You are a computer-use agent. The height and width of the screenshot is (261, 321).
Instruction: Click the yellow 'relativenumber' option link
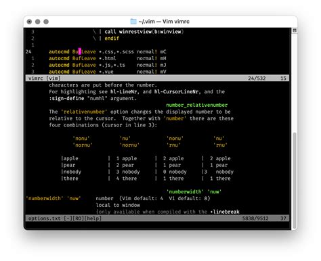click(84, 112)
